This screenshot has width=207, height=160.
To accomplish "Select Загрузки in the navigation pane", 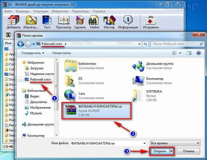I will [x=34, y=68].
